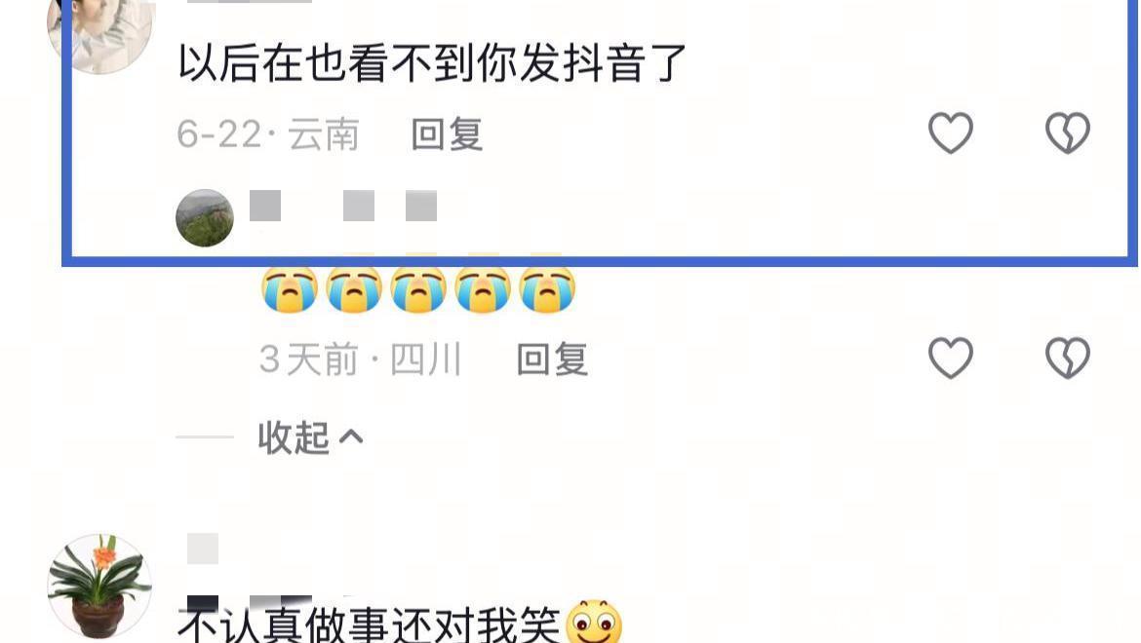Screen dimensions: 1141x643
Task: Reply to the 6-22 云南 comment
Action: tap(447, 134)
